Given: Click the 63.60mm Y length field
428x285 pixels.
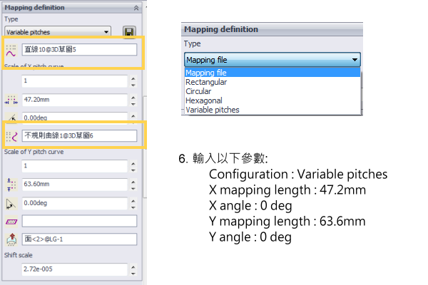Looking at the screenshot, I should [x=73, y=186].
